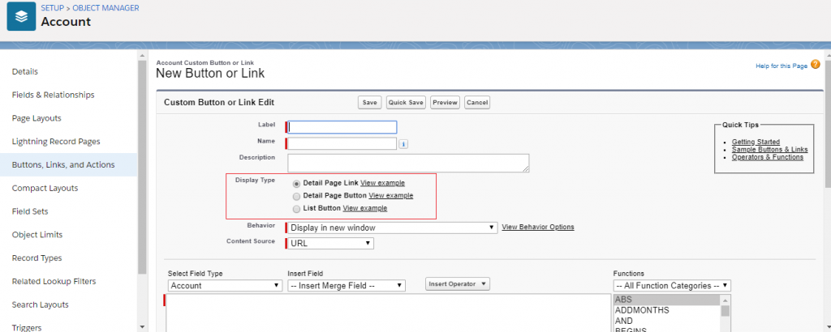Click the orange help question mark icon
The width and height of the screenshot is (831, 332).
(815, 65)
